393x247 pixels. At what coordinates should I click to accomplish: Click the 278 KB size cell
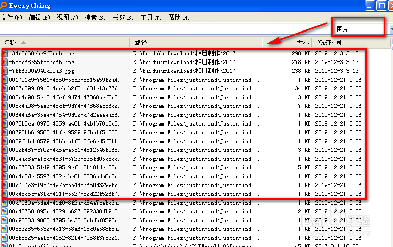pos(301,62)
